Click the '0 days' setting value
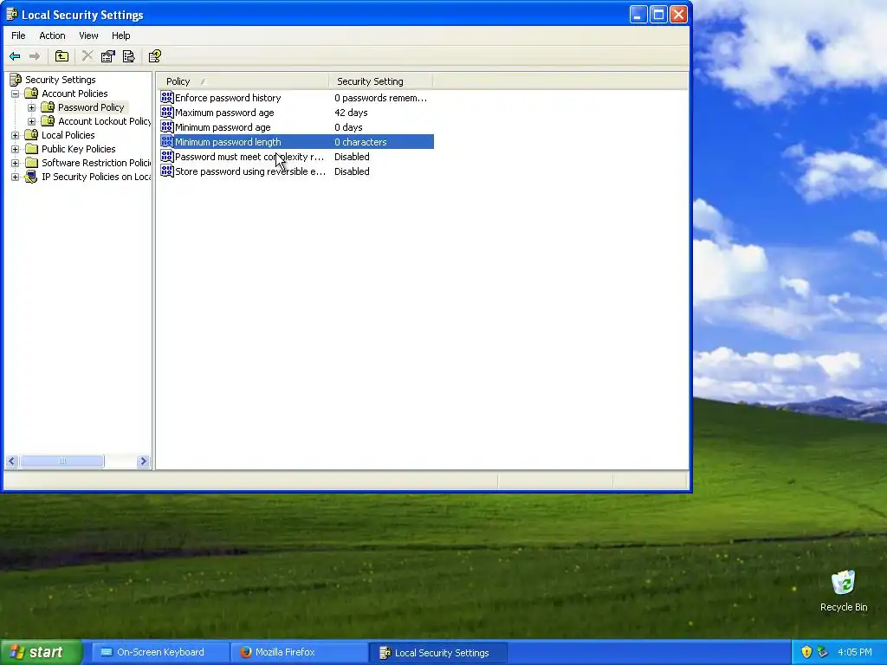This screenshot has height=665, width=887. 348,127
